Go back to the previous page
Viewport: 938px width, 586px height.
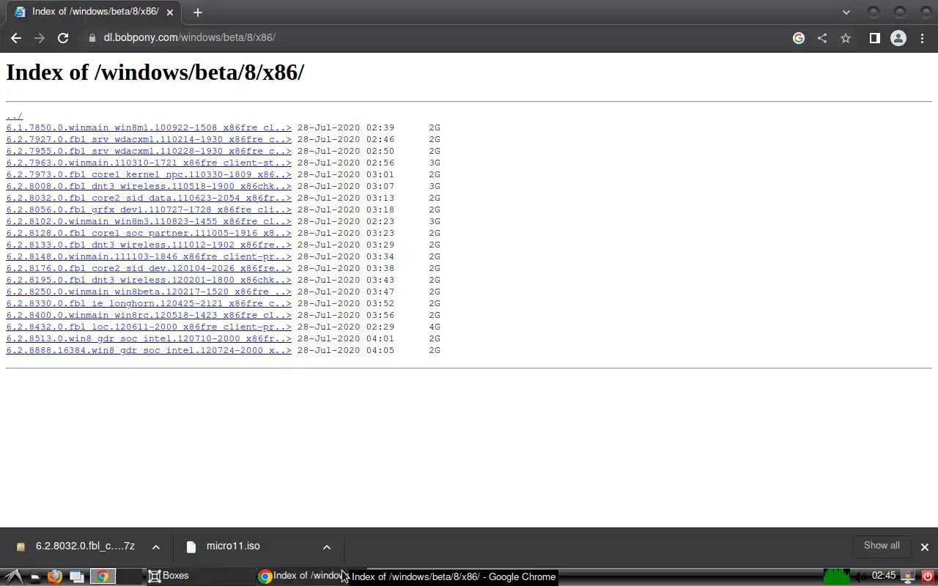(16, 38)
